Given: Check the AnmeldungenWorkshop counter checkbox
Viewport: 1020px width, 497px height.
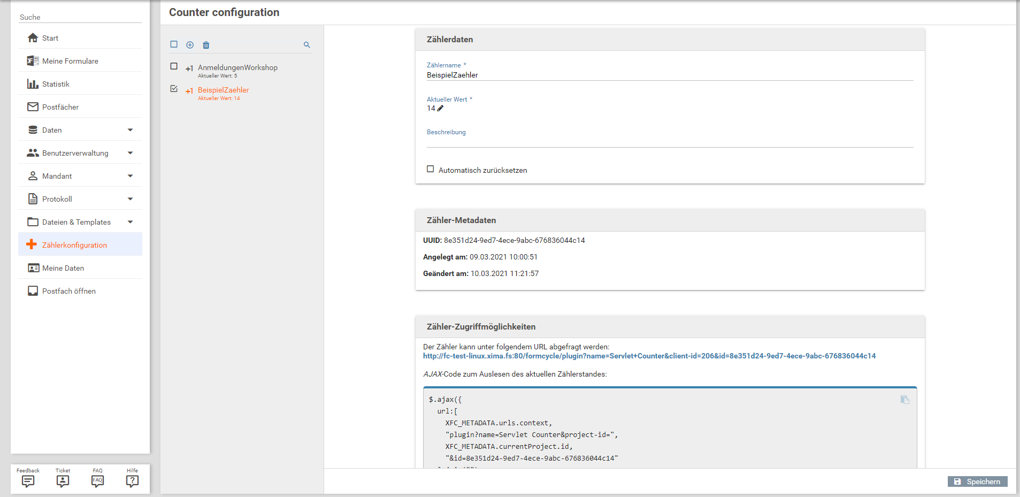Looking at the screenshot, I should (x=174, y=66).
